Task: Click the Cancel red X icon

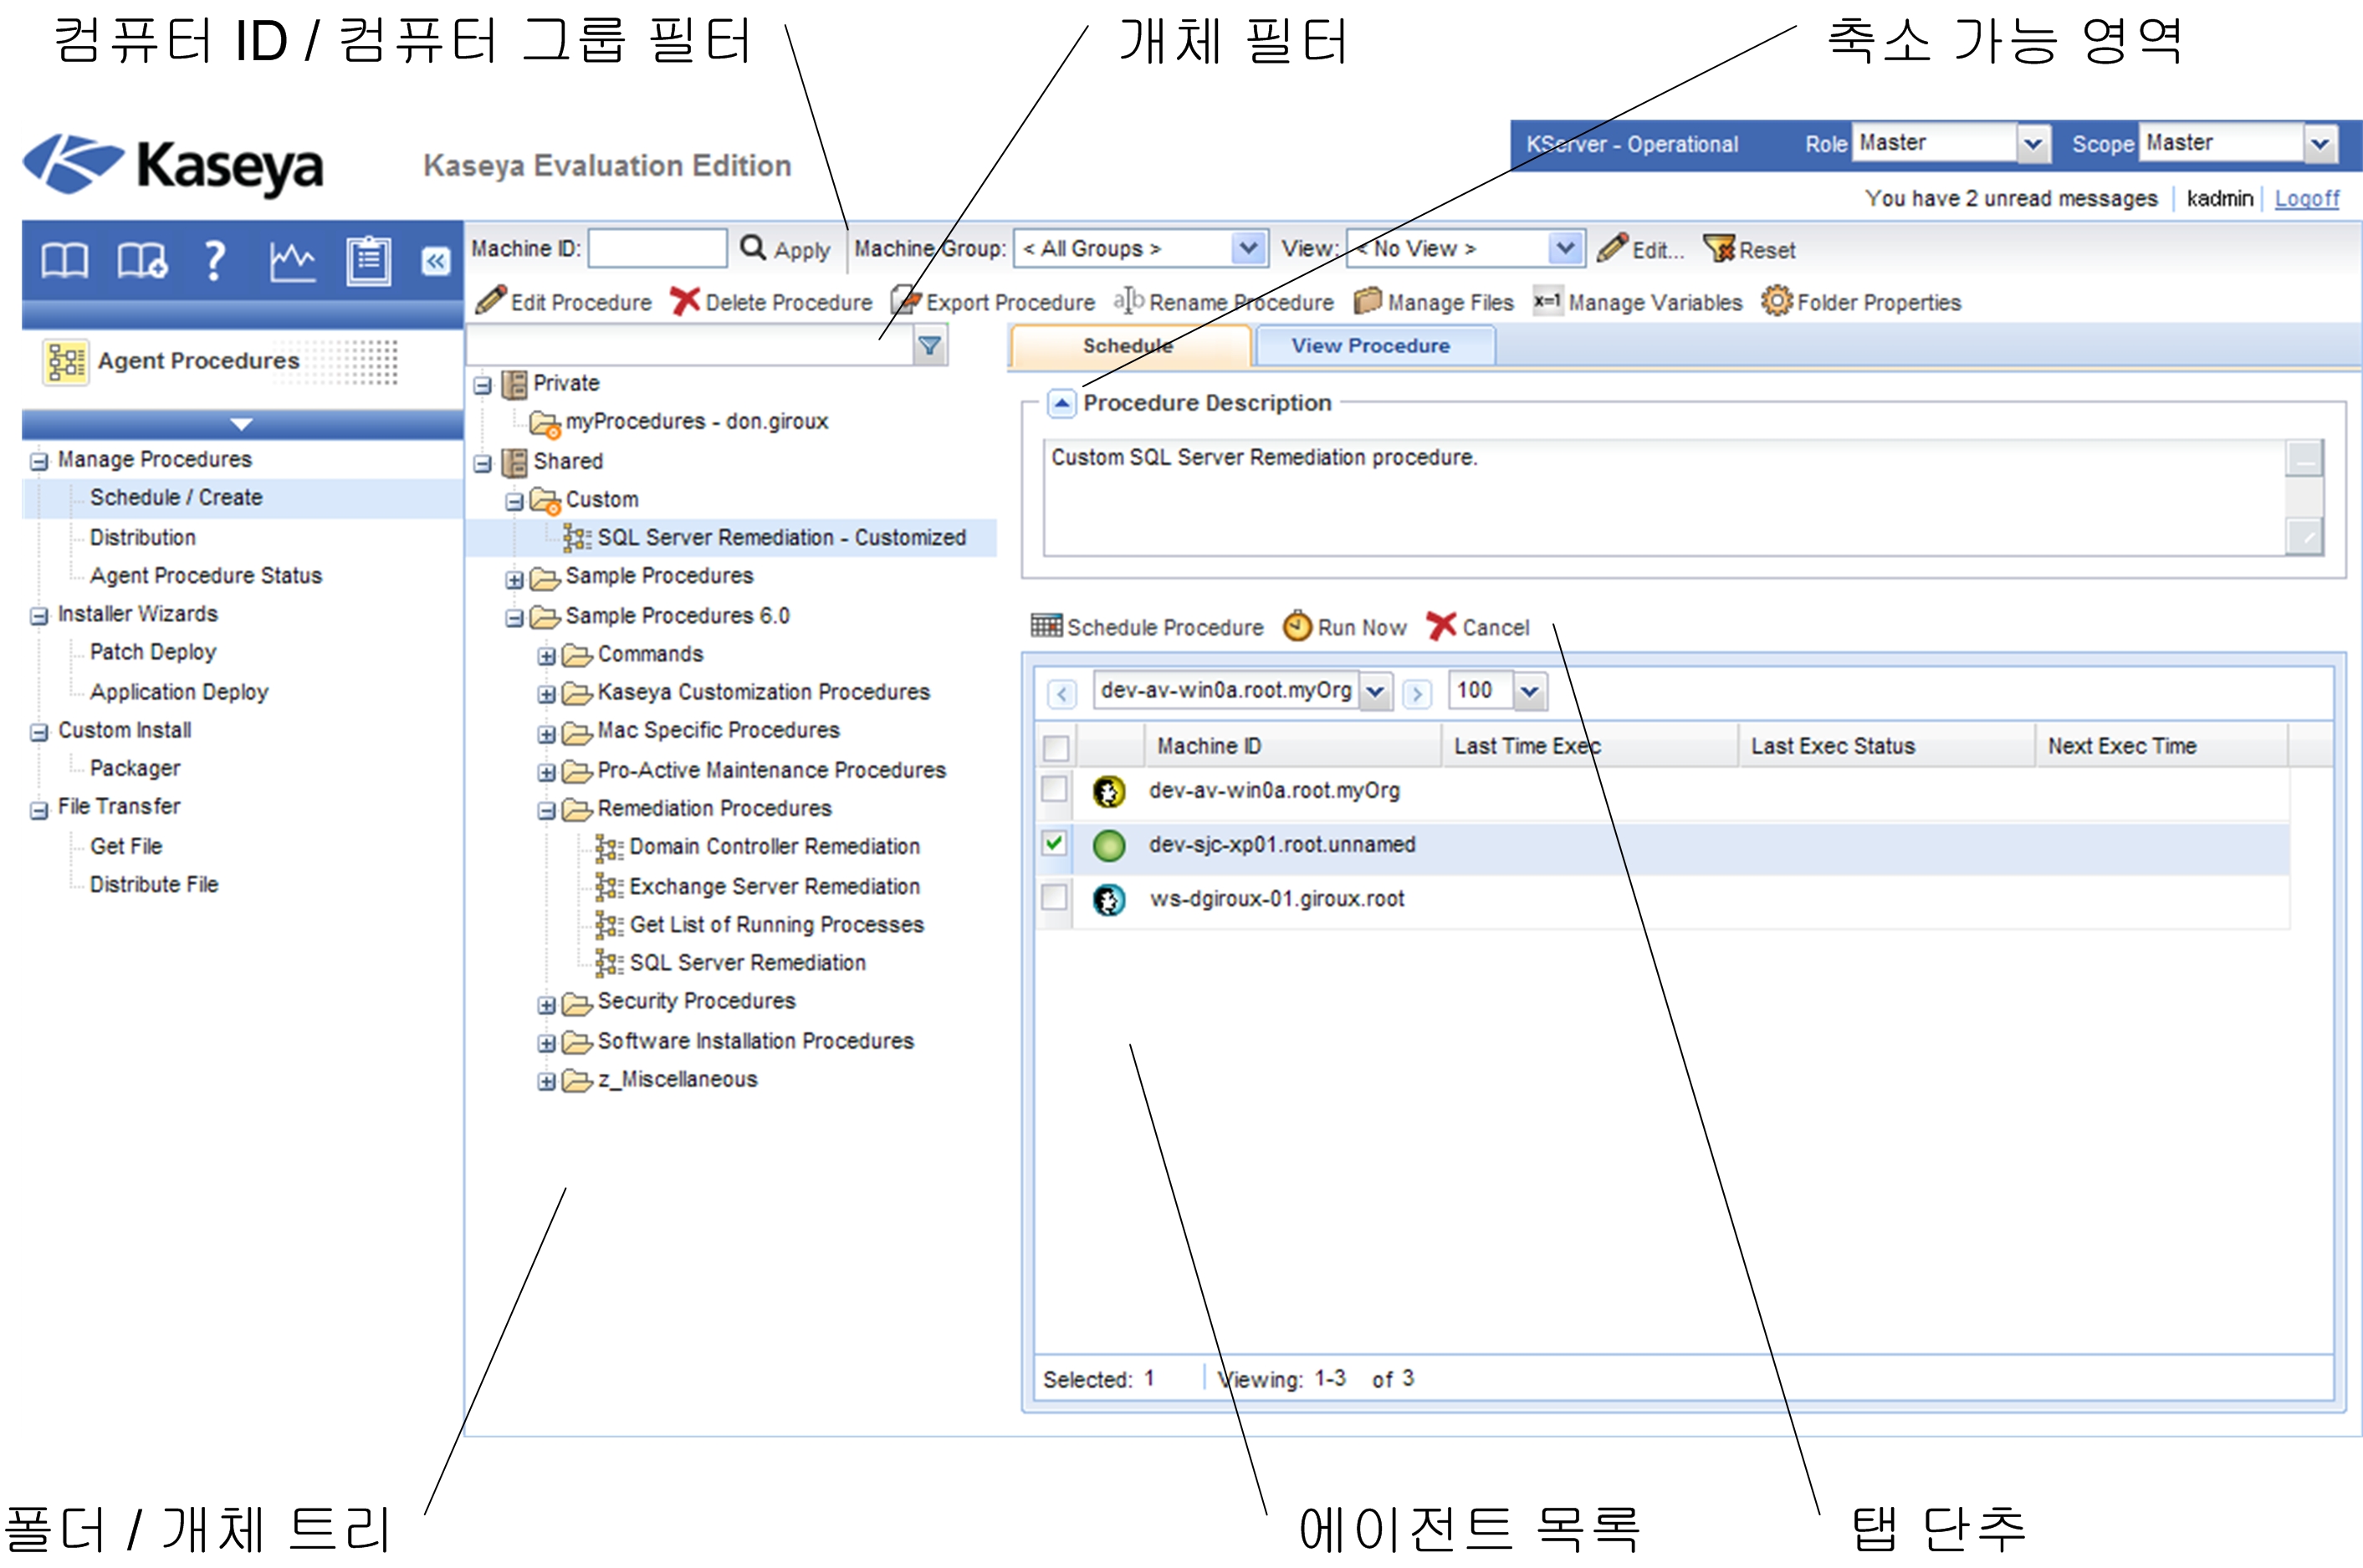Action: [x=1441, y=626]
